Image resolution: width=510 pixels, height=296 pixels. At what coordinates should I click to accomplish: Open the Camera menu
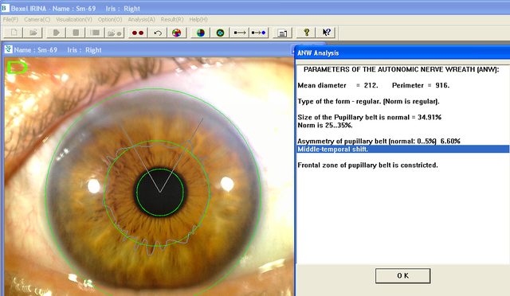[x=37, y=20]
